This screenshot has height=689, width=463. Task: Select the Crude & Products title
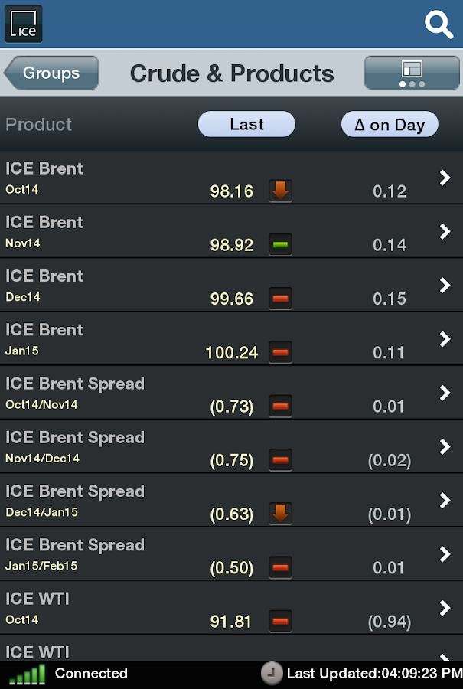coord(232,72)
